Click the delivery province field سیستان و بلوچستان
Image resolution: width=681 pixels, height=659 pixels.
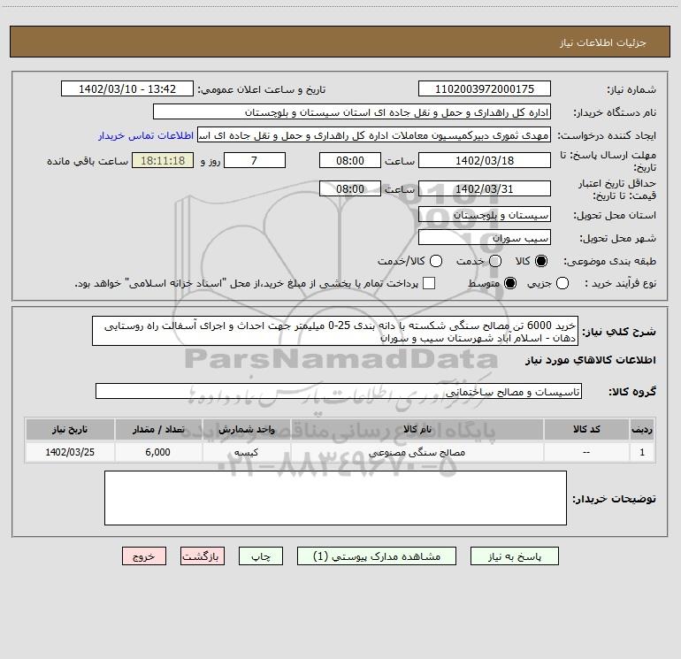(x=485, y=214)
